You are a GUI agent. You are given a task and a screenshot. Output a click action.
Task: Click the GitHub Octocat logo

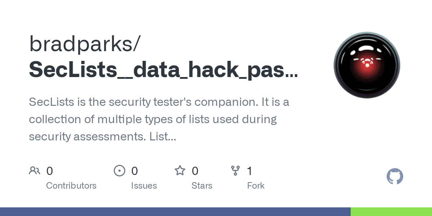(x=395, y=176)
